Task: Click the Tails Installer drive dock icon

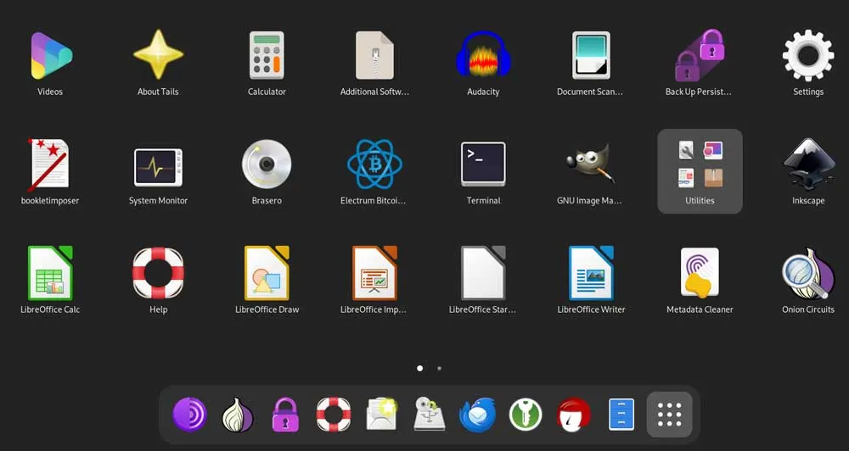Action: point(430,415)
